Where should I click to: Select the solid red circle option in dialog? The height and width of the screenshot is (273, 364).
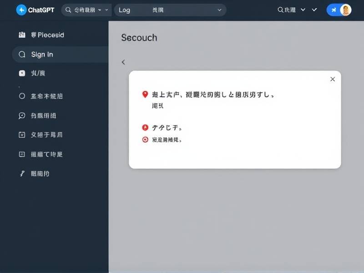[145, 128]
